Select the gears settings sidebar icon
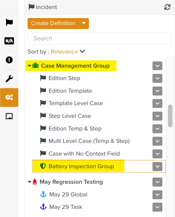The height and width of the screenshot is (217, 175). click(x=9, y=98)
